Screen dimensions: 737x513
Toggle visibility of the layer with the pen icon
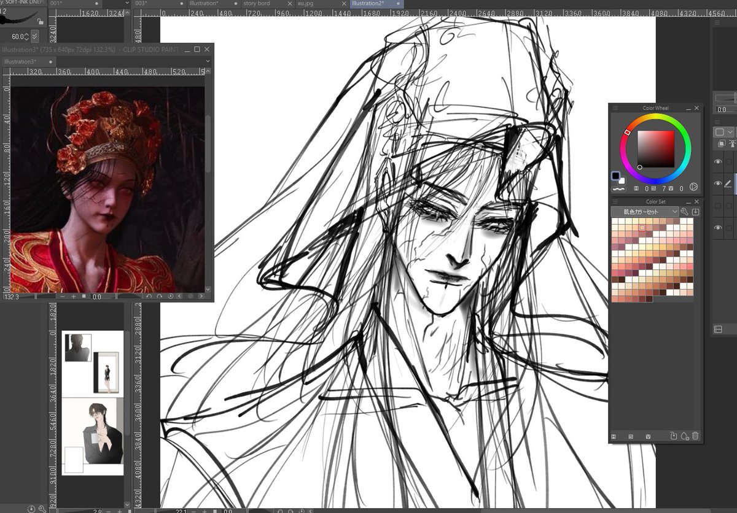pos(718,183)
